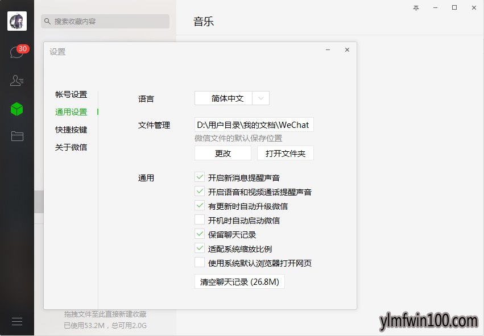Screen dimensions: 484x336
Task: Pin the main WeChat window on top
Action: click(416, 8)
